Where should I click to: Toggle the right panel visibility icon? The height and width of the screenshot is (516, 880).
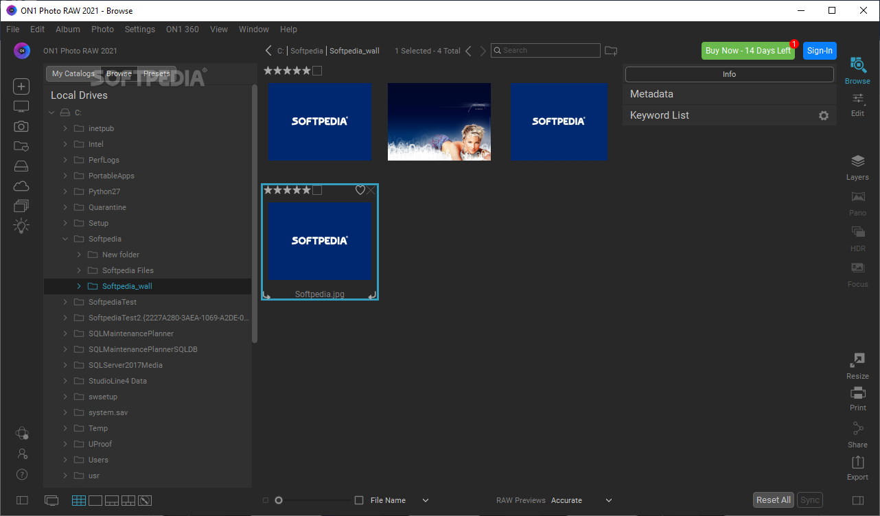[857, 500]
